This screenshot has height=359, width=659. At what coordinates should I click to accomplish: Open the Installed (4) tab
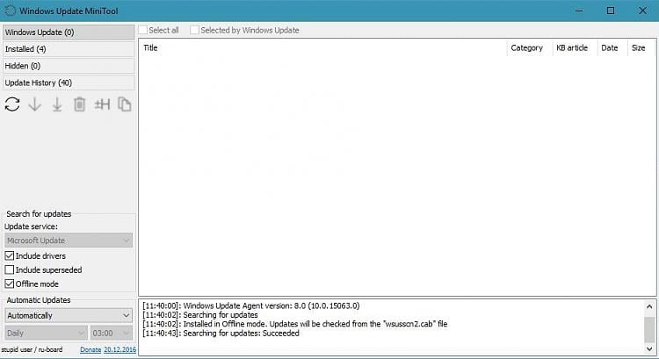click(69, 49)
